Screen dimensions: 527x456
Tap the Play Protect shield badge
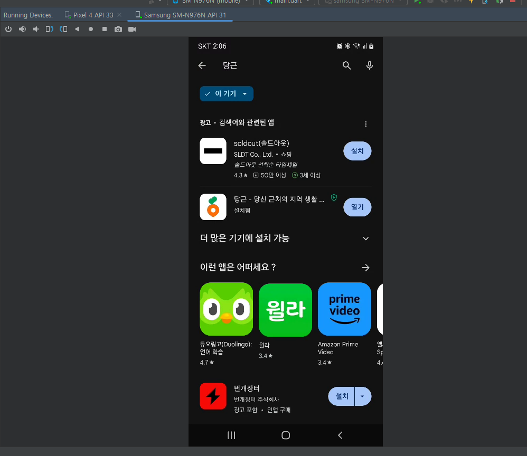point(334,197)
